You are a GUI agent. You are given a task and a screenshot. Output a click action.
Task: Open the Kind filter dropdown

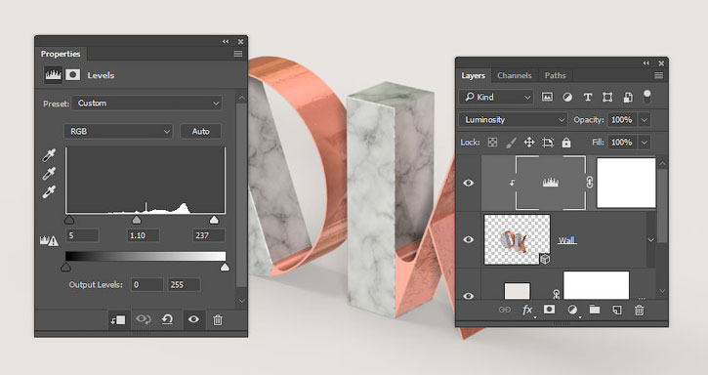click(x=496, y=97)
